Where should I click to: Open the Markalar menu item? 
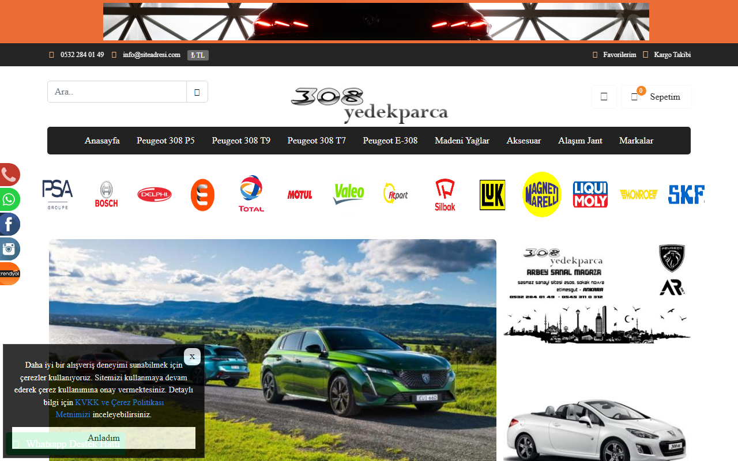[x=636, y=141]
